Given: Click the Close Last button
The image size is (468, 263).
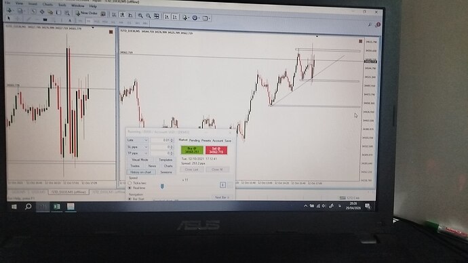Looking at the screenshot, I should [x=192, y=169].
